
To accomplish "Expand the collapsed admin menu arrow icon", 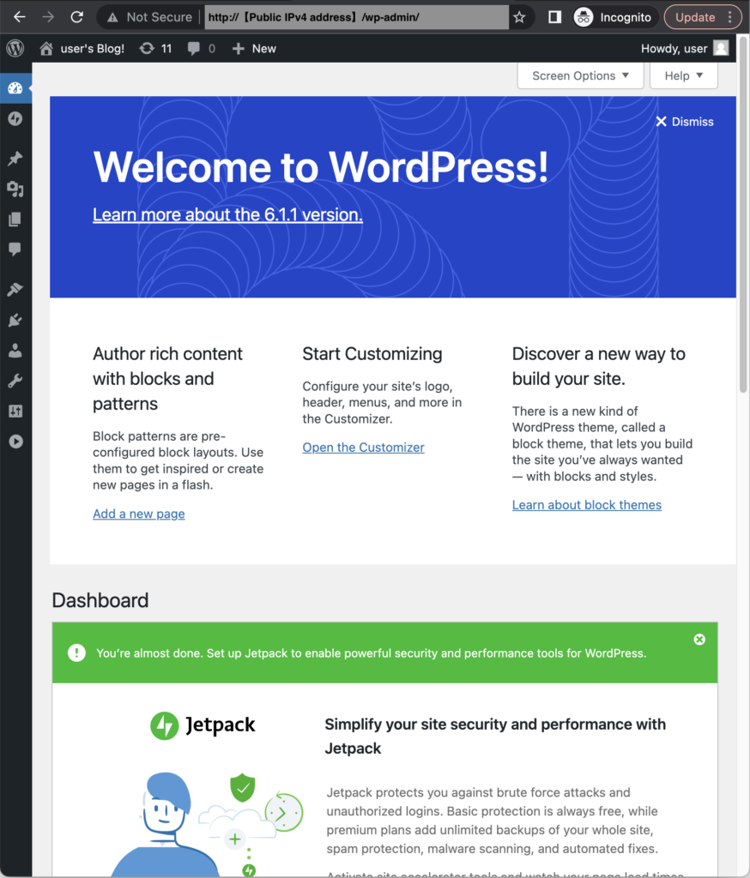I will click(x=15, y=442).
